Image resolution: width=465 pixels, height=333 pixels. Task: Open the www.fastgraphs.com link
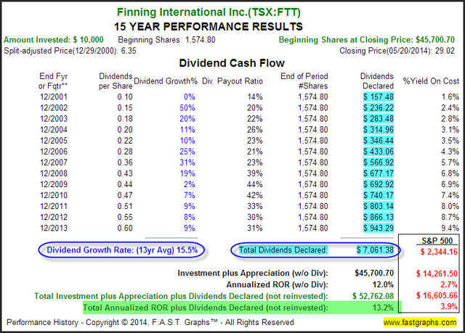coord(420,322)
